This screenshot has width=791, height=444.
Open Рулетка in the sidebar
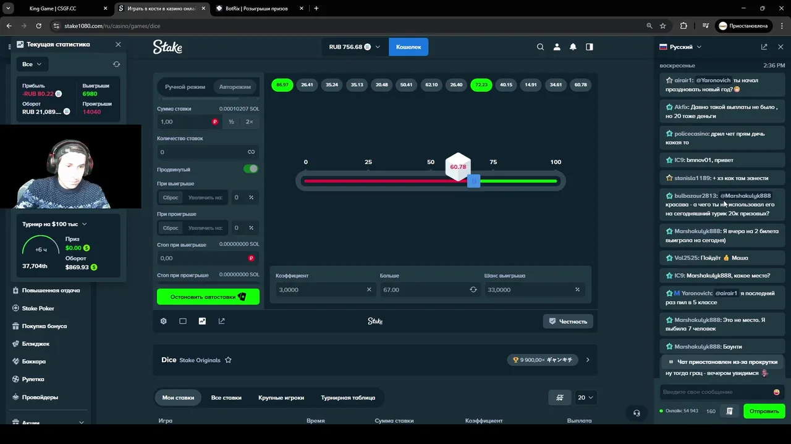[33, 379]
